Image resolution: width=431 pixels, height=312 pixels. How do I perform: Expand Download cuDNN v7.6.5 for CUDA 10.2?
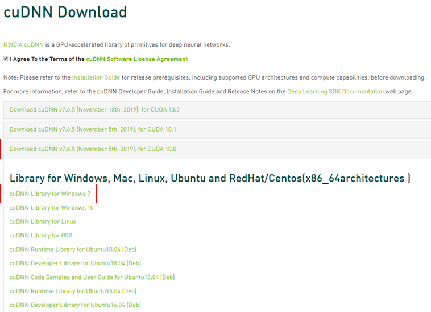(x=94, y=110)
